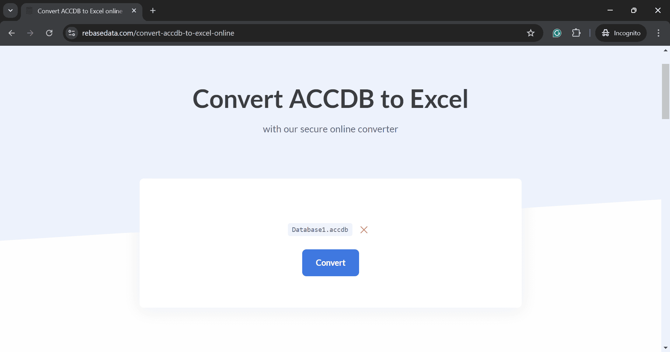
Task: Click the Convert button
Action: [x=330, y=263]
